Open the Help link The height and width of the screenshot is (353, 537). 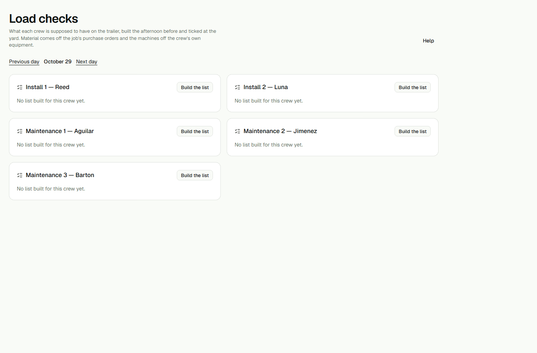point(428,41)
